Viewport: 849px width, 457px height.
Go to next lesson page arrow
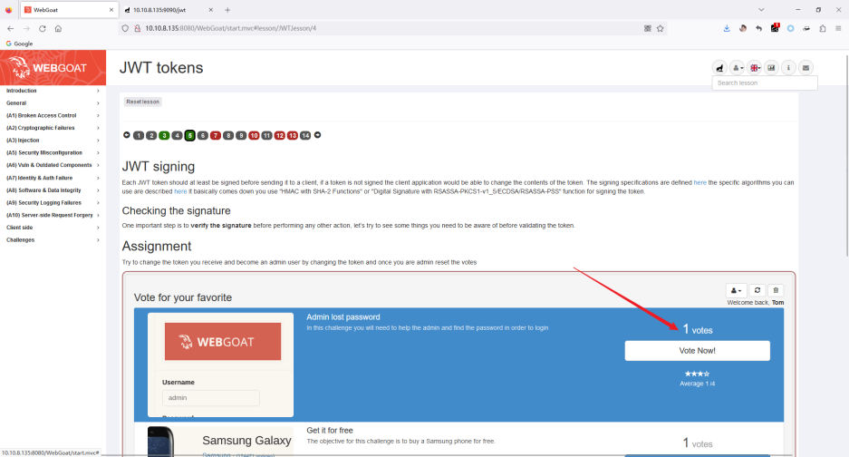318,135
